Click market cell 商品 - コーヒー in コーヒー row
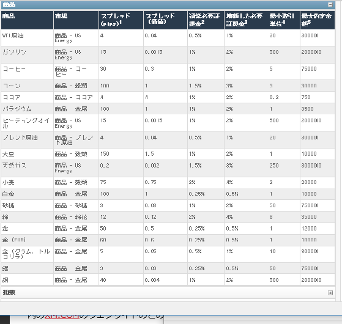The height and width of the screenshot is (324, 342). point(76,72)
